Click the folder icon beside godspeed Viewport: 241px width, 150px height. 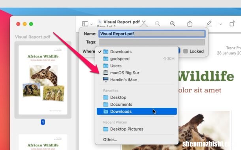click(x=105, y=59)
